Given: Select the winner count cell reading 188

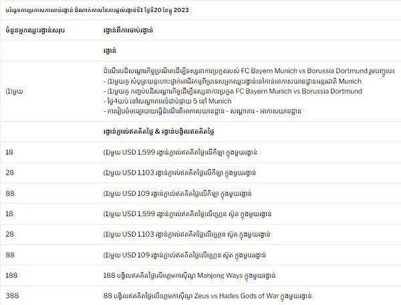Looking at the screenshot, I should coord(11,276).
